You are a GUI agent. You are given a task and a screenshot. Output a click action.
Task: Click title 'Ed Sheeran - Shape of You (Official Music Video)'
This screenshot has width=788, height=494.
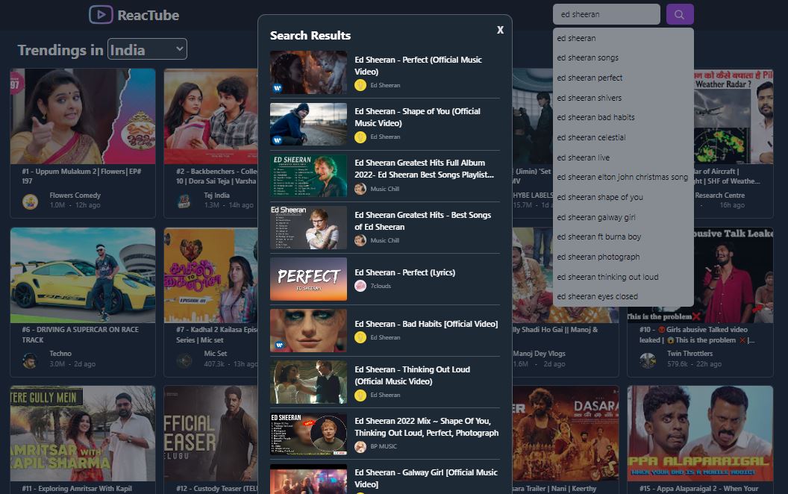point(418,117)
